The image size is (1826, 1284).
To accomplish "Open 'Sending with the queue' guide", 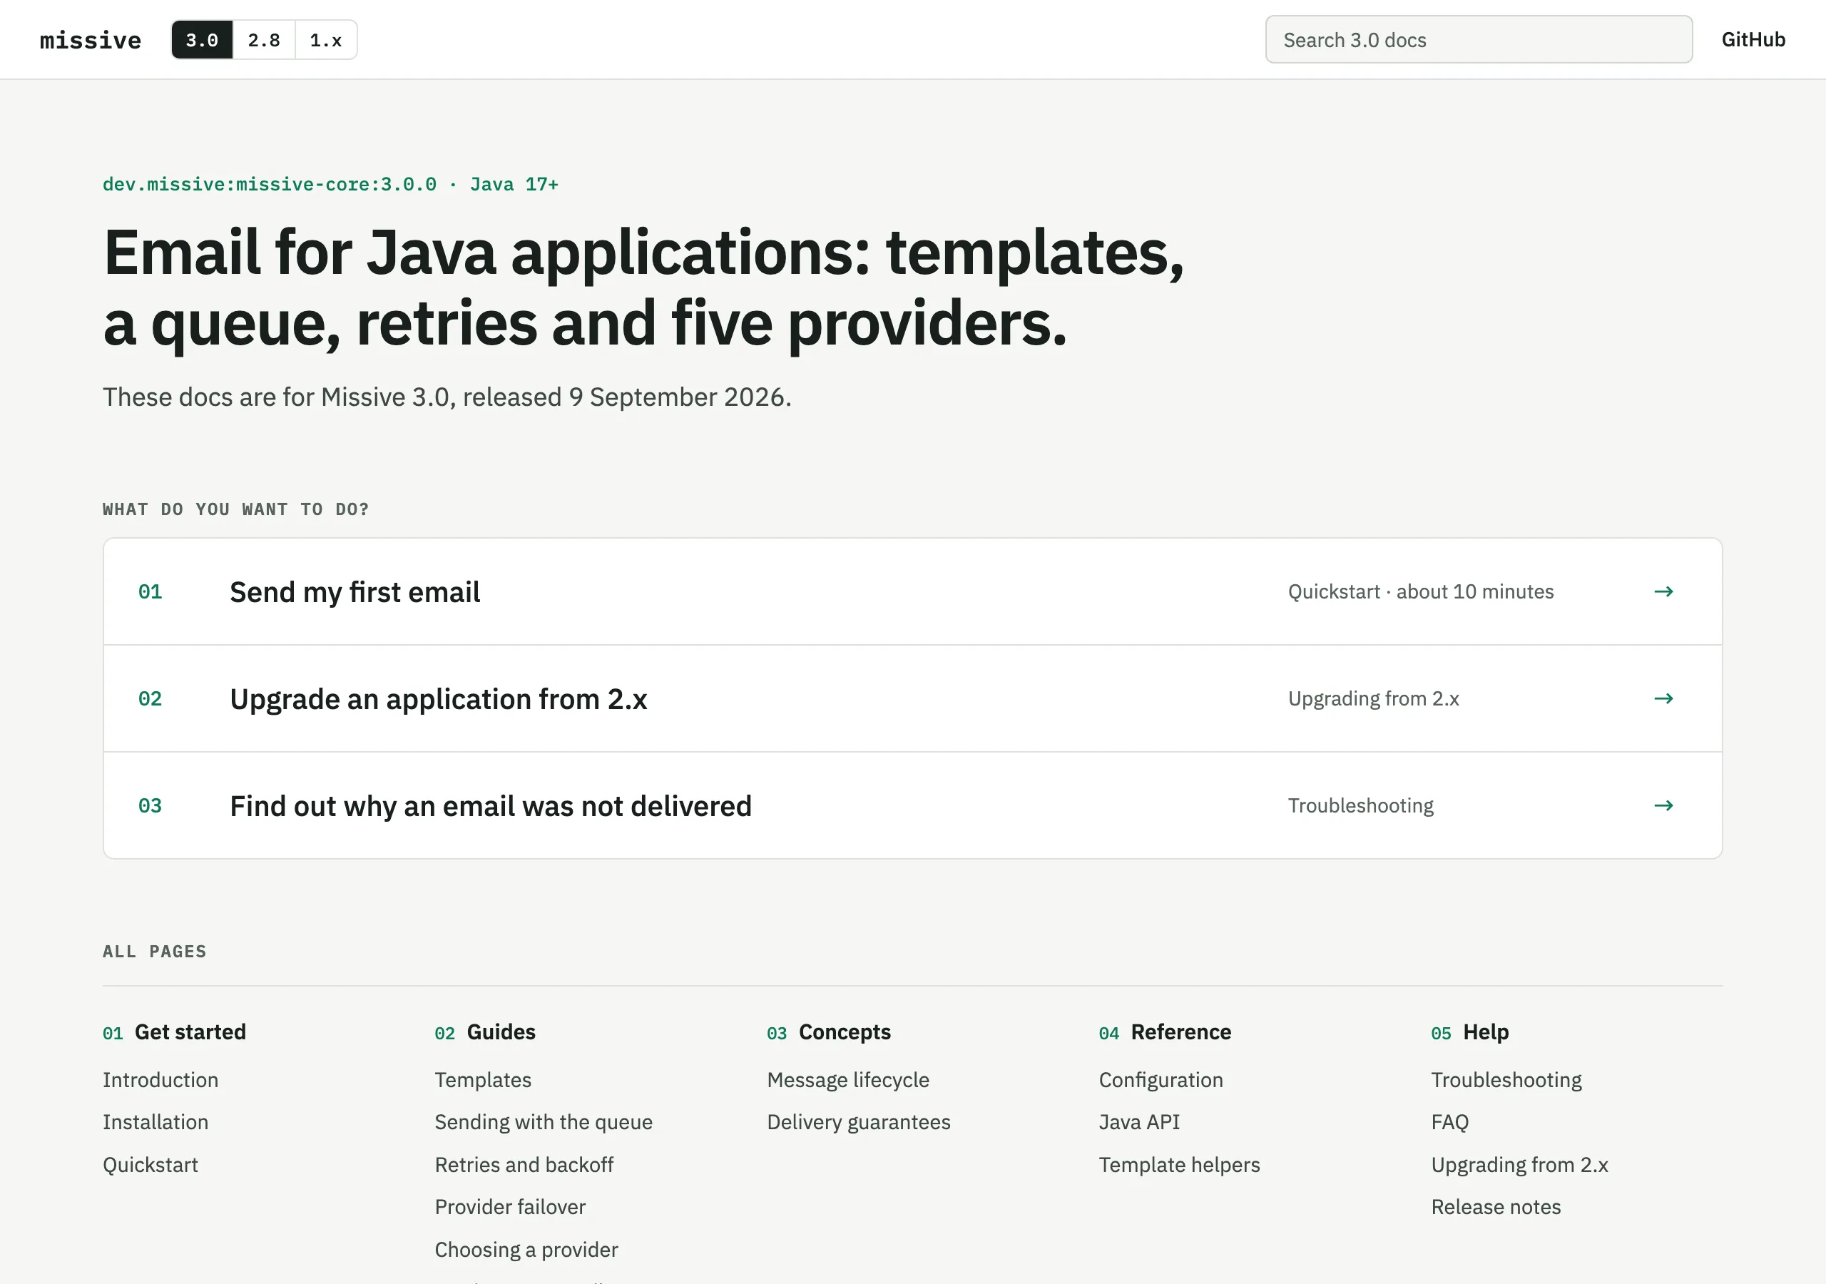I will click(544, 1121).
